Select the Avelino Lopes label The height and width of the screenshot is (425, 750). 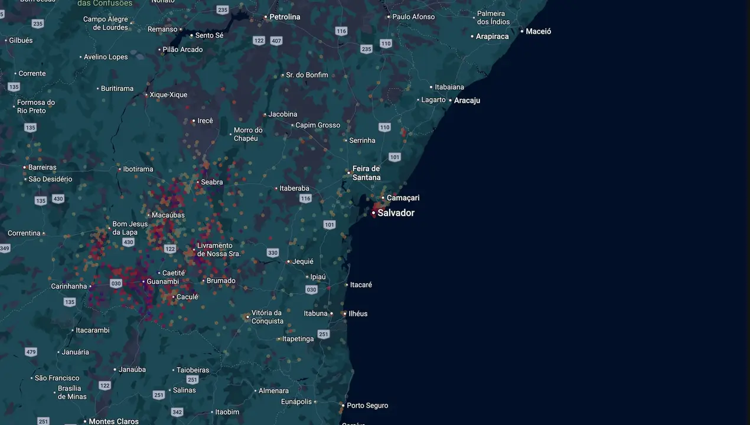pyautogui.click(x=106, y=57)
